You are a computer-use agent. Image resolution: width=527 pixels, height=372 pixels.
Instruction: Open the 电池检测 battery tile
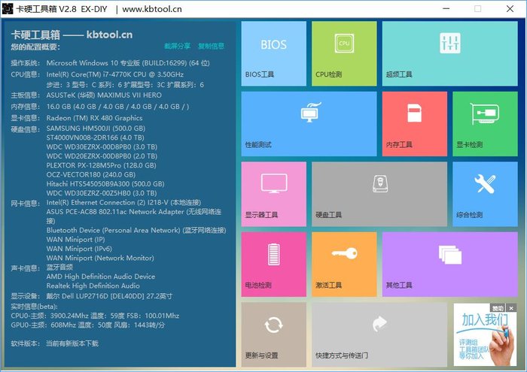pyautogui.click(x=273, y=265)
